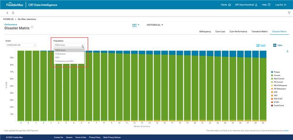Click the bookmark icon
Image resolution: width=293 pixels, height=140 pixels.
point(13,13)
